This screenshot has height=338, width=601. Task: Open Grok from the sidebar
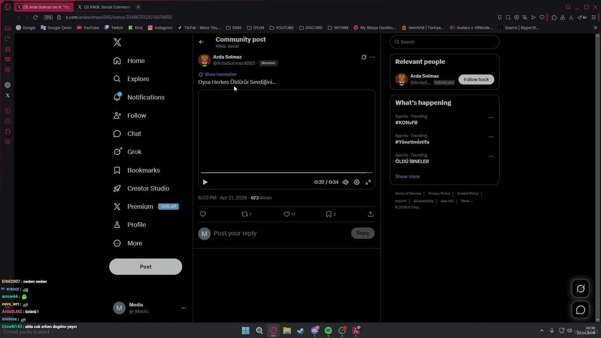click(x=127, y=152)
